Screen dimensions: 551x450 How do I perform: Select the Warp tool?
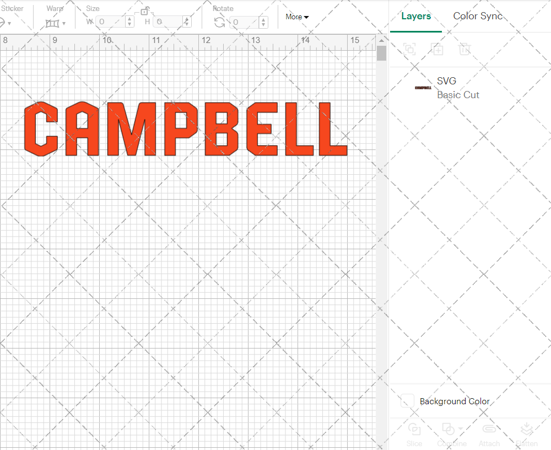coord(53,23)
